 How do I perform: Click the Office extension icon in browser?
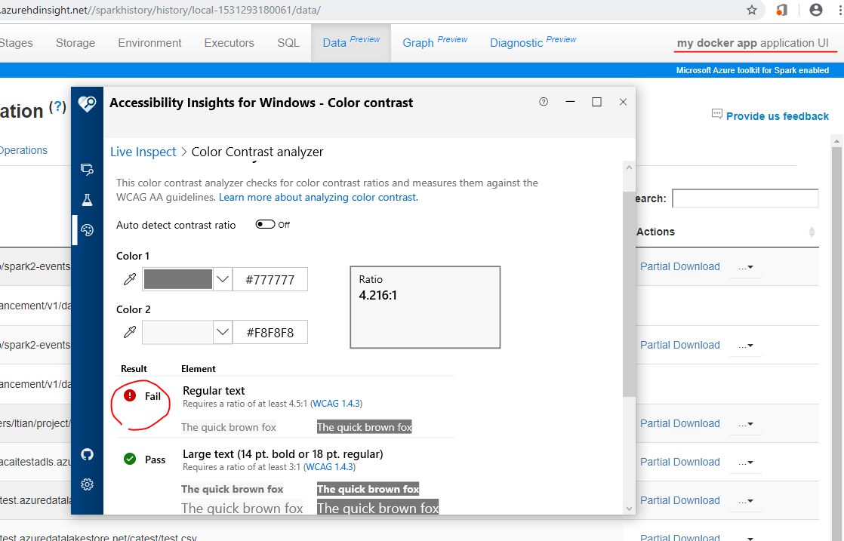pyautogui.click(x=781, y=10)
